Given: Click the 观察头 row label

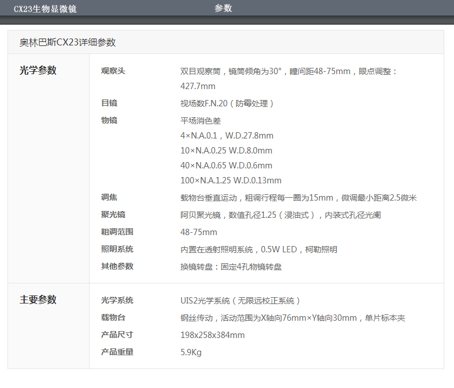Looking at the screenshot, I should pyautogui.click(x=113, y=71).
